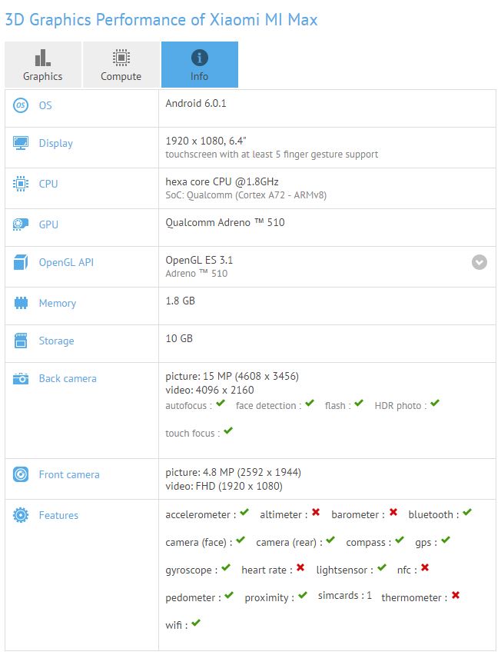Click the gyroscope check mark
The image size is (501, 655).
click(226, 567)
